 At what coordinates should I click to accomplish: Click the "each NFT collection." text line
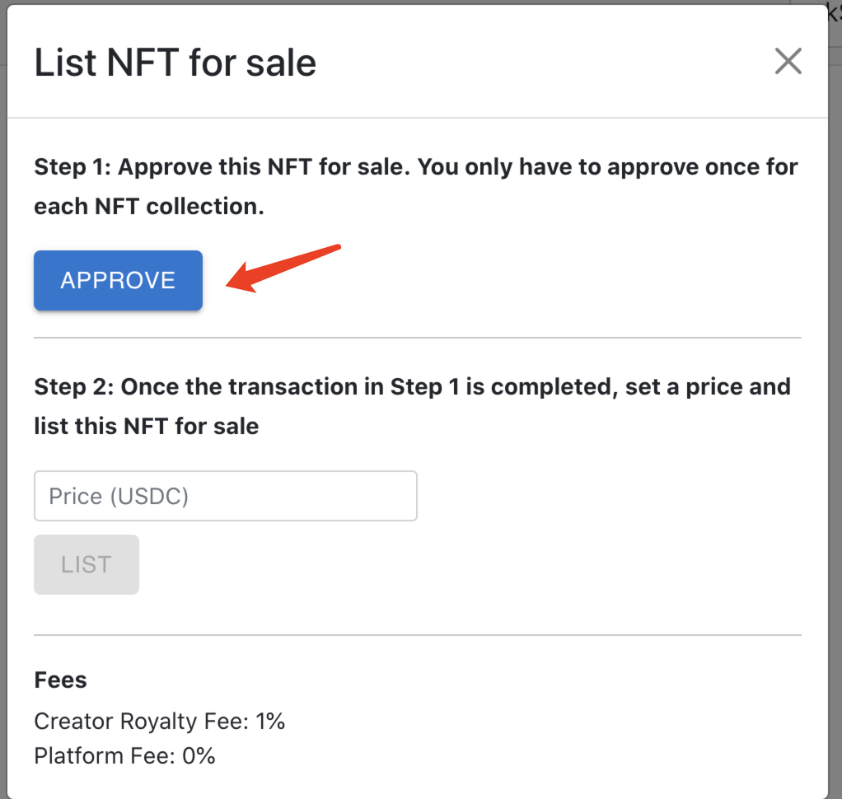click(149, 207)
